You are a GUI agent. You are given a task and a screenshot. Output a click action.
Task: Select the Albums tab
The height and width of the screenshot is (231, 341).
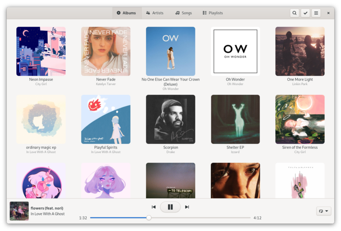[x=126, y=13]
